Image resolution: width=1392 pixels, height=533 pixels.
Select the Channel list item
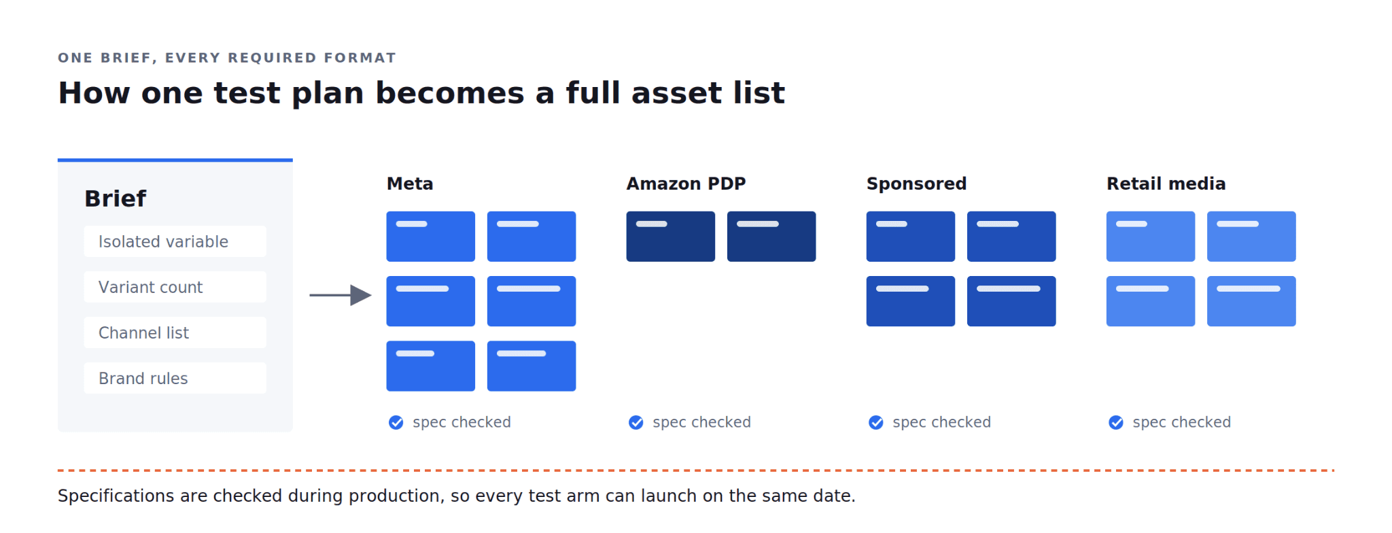click(x=175, y=332)
